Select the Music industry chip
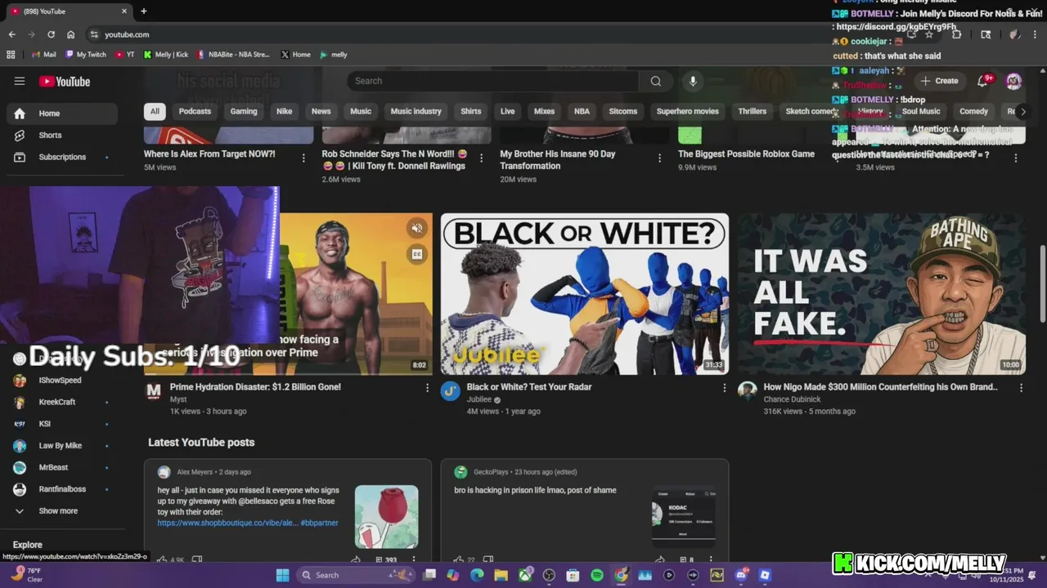The height and width of the screenshot is (588, 1047). [416, 111]
